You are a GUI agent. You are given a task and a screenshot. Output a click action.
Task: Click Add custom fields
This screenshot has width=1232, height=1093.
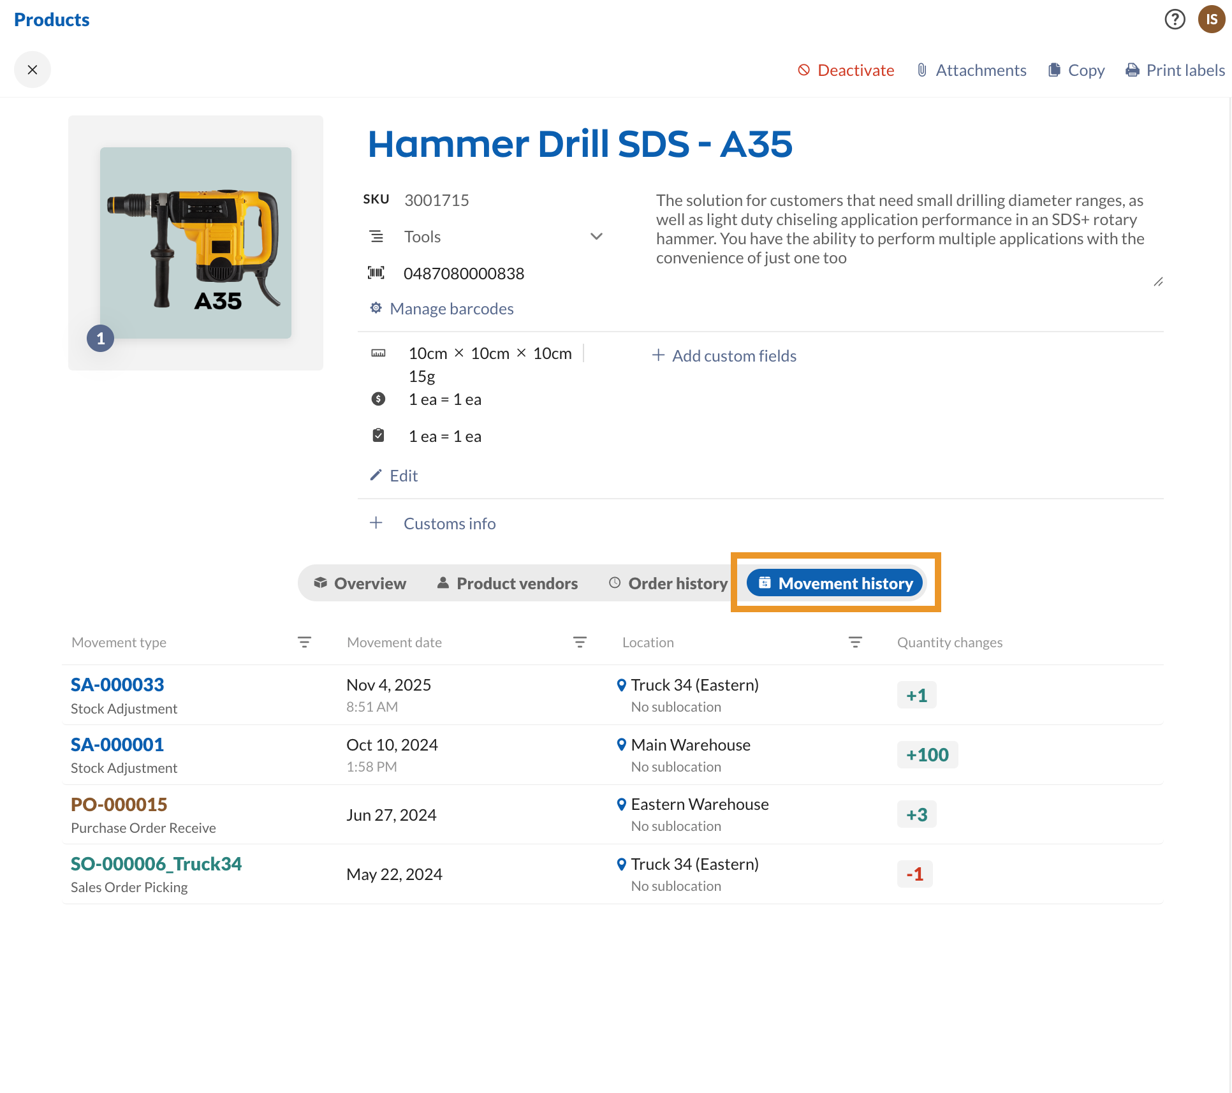pyautogui.click(x=724, y=356)
